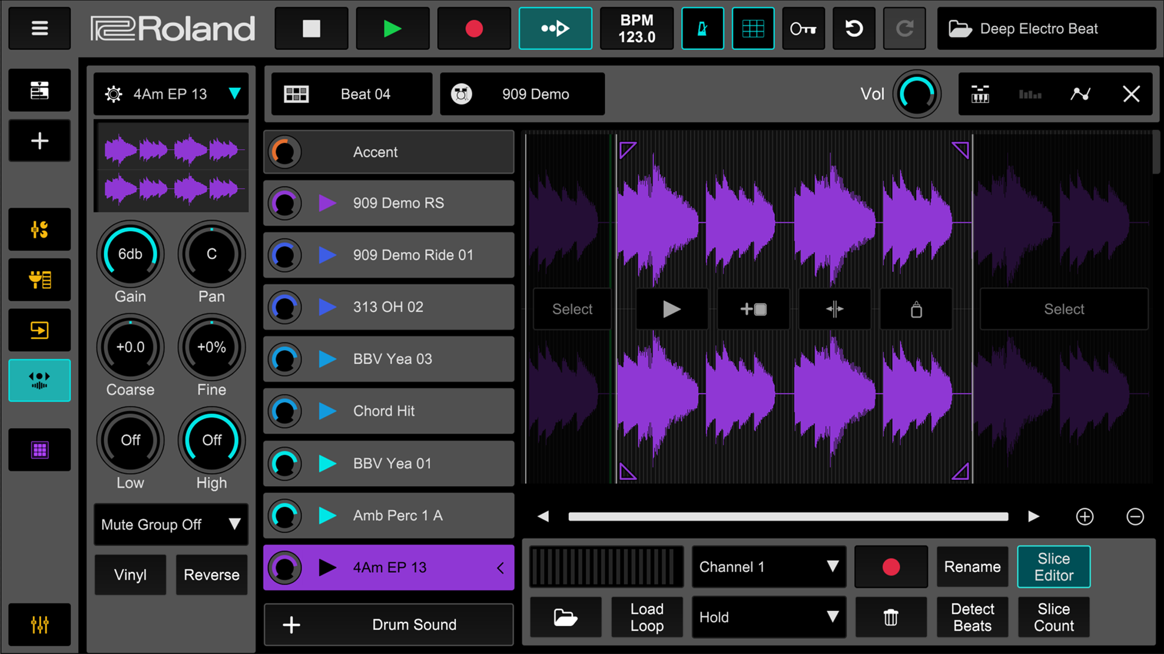Open the Mute Group Off dropdown
Viewport: 1164px width, 654px height.
[171, 525]
